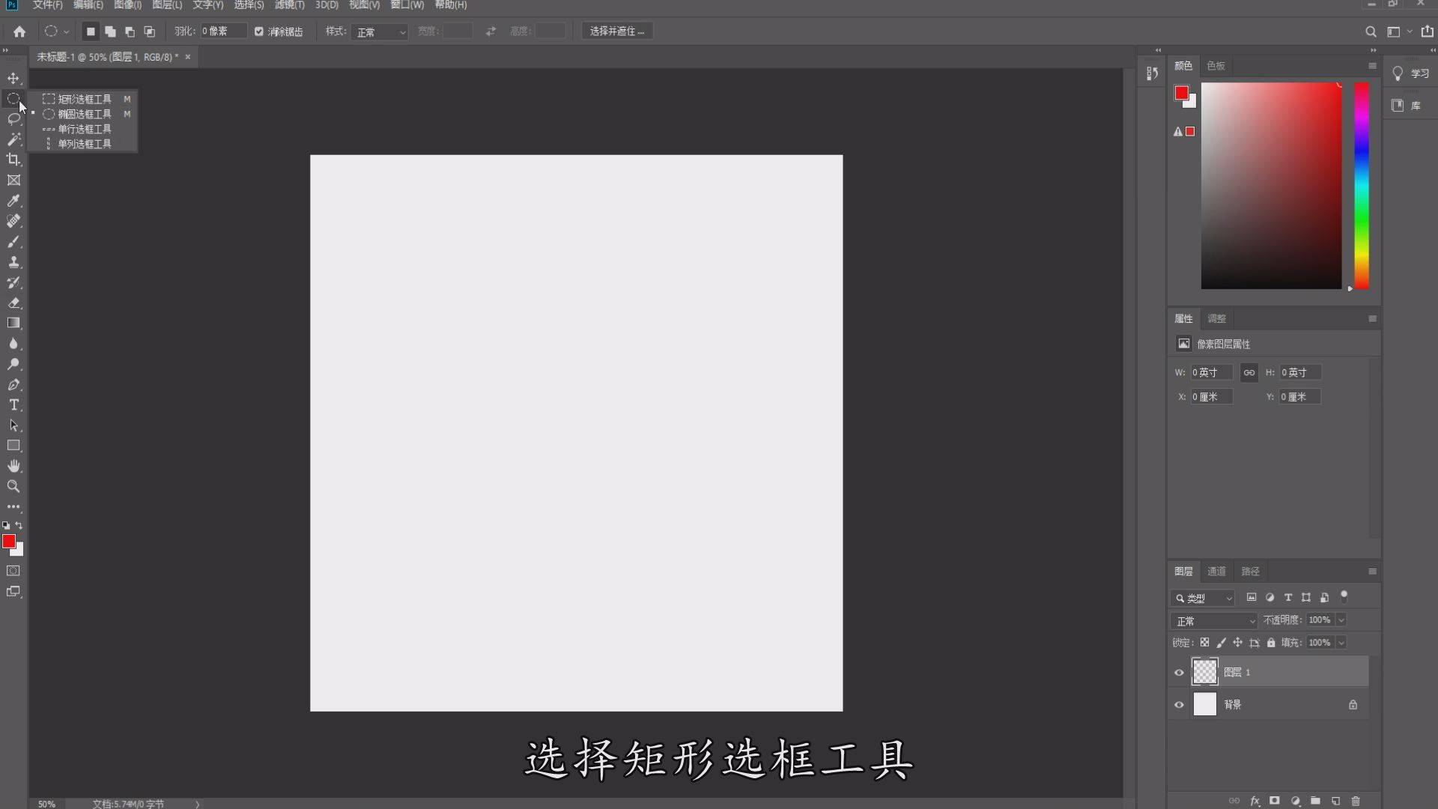Screen dimensions: 1438x809
Task: Swap foreground and background colors
Action: [x=19, y=525]
